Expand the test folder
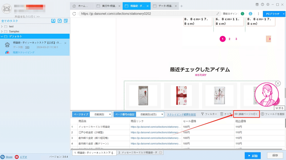The height and width of the screenshot is (160, 286). pos(2,26)
